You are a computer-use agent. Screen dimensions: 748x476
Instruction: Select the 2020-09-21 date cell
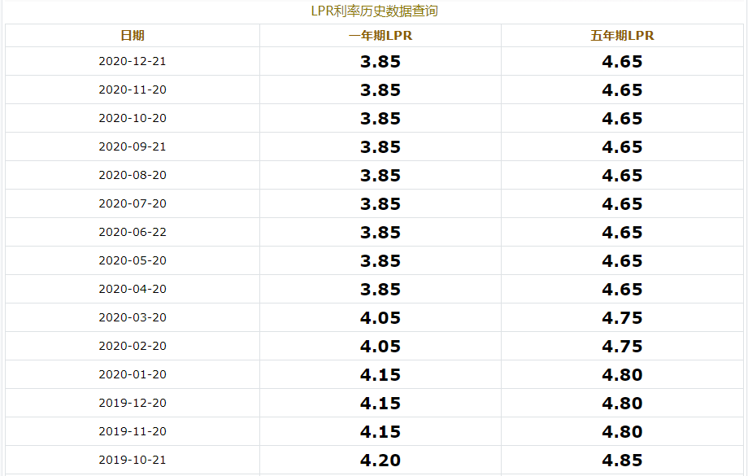click(x=133, y=146)
